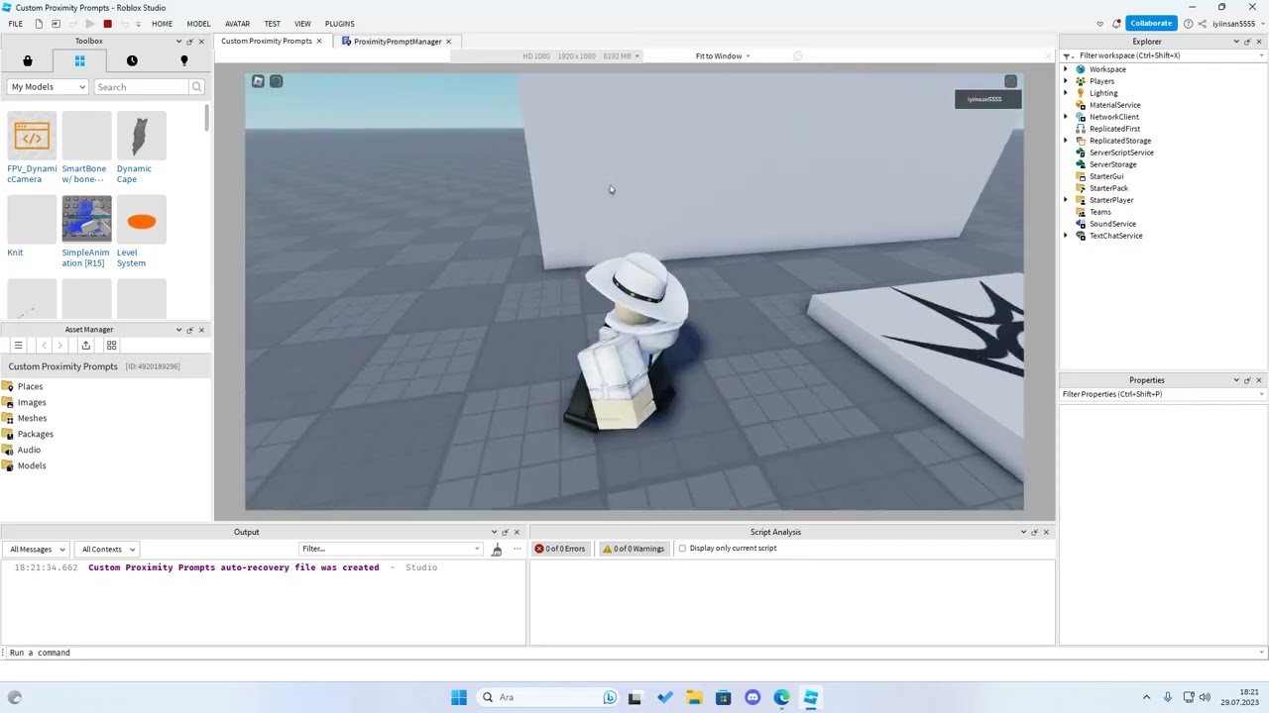Image resolution: width=1269 pixels, height=713 pixels.
Task: Switch Asset Manager to grid view
Action: [x=111, y=346]
